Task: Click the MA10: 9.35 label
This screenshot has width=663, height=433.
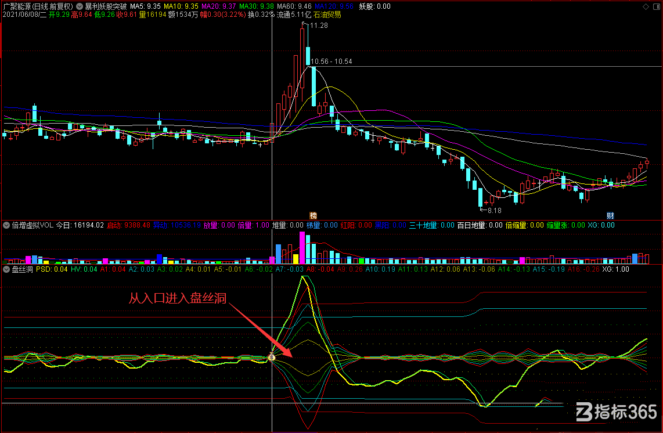Action: [x=181, y=7]
